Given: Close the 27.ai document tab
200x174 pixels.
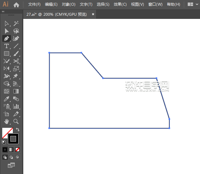Looking at the screenshot, I should click(x=93, y=14).
